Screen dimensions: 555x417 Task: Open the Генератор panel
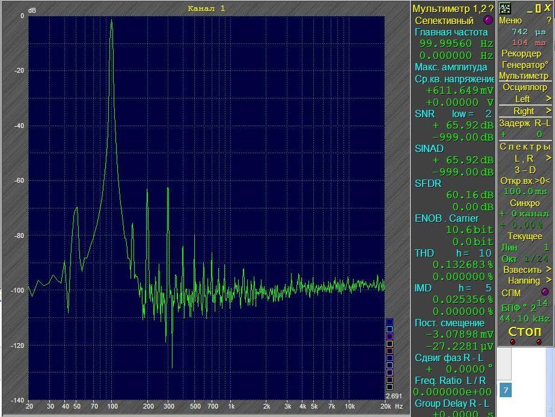pyautogui.click(x=524, y=65)
